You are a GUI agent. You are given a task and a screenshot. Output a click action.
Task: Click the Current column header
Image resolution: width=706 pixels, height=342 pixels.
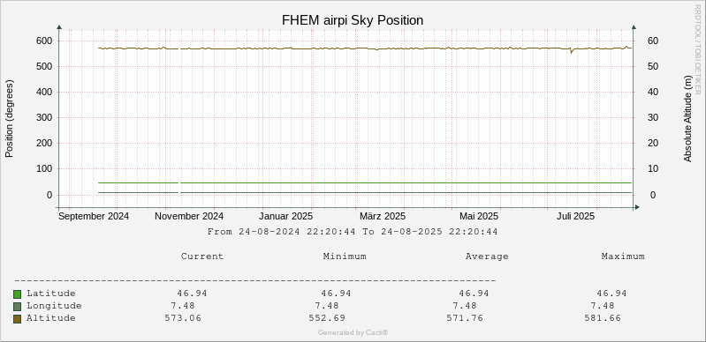coord(202,256)
